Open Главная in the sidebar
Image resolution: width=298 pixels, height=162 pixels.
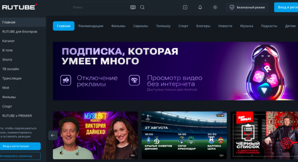click(x=23, y=22)
